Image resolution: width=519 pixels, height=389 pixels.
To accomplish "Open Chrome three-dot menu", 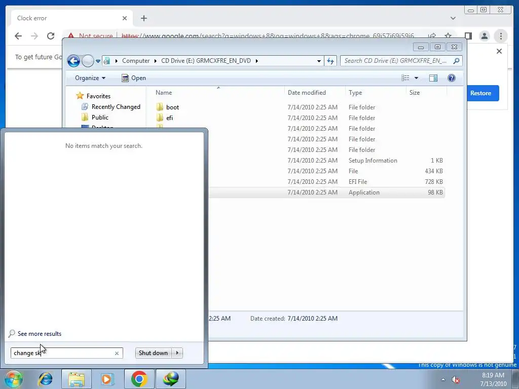I will [501, 36].
